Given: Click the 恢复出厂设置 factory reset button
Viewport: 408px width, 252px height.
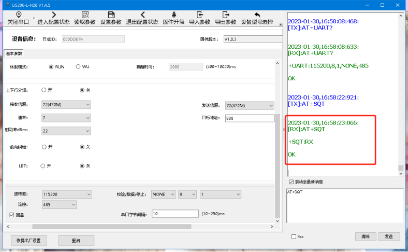Looking at the screenshot, I should [29, 241].
